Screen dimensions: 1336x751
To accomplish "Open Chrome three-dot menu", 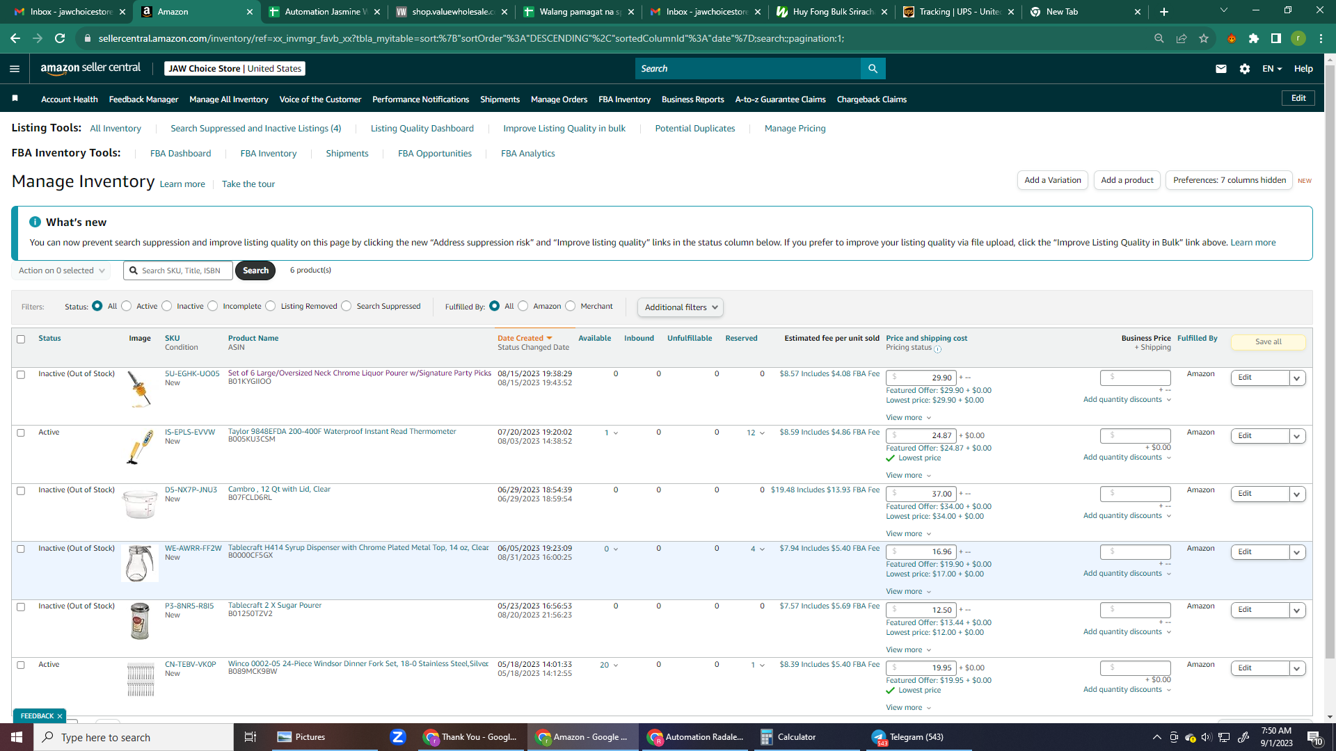I will click(1321, 38).
